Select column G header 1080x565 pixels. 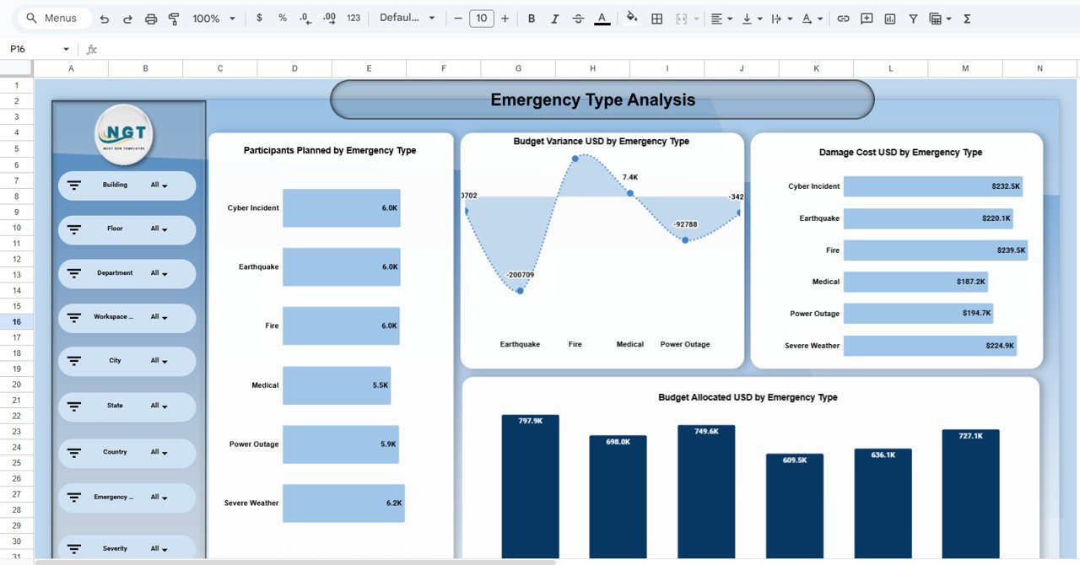pyautogui.click(x=518, y=68)
